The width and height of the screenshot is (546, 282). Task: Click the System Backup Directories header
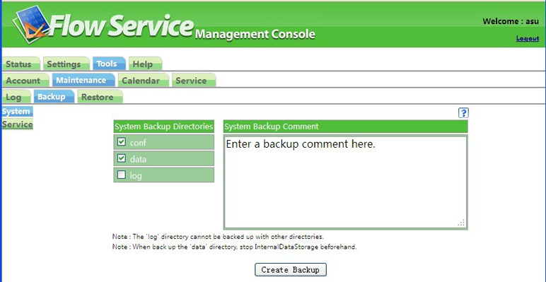[x=164, y=127]
